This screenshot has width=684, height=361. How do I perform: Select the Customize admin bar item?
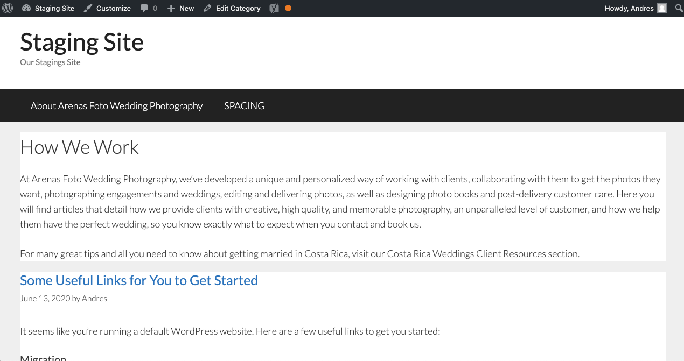point(107,8)
